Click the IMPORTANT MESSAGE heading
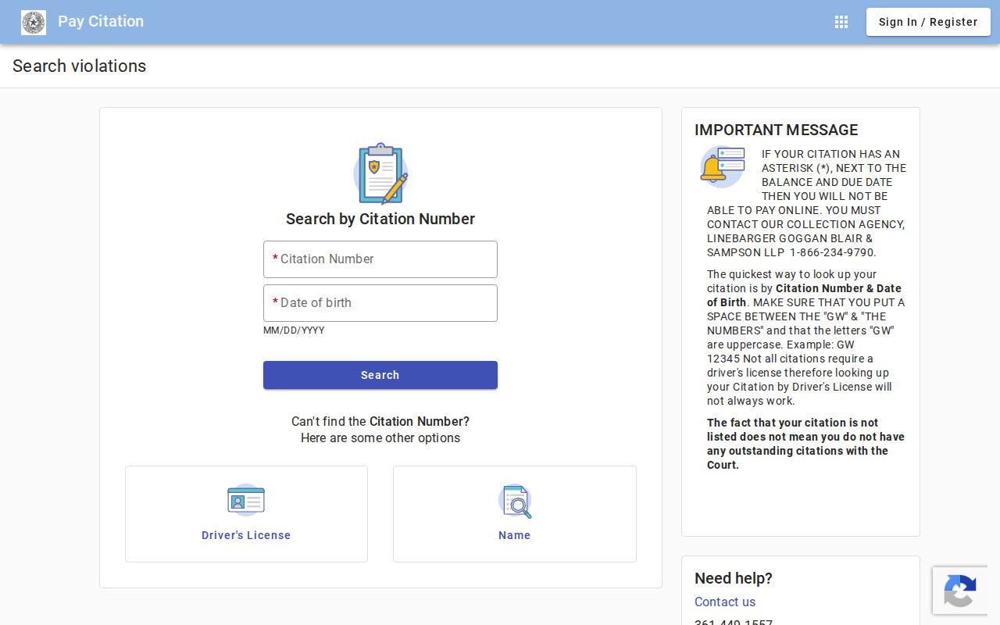Image resolution: width=1000 pixels, height=625 pixels. click(777, 130)
